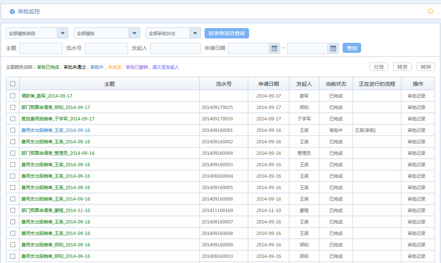This screenshot has height=263, width=441.
Task: Click the 转发 button
Action: point(402,67)
